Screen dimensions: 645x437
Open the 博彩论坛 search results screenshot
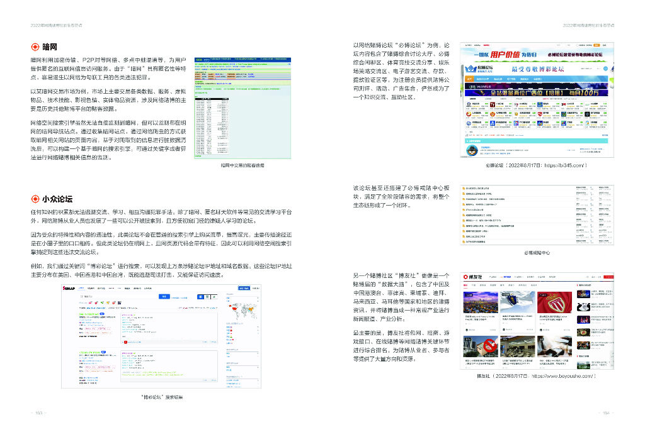tap(161, 336)
